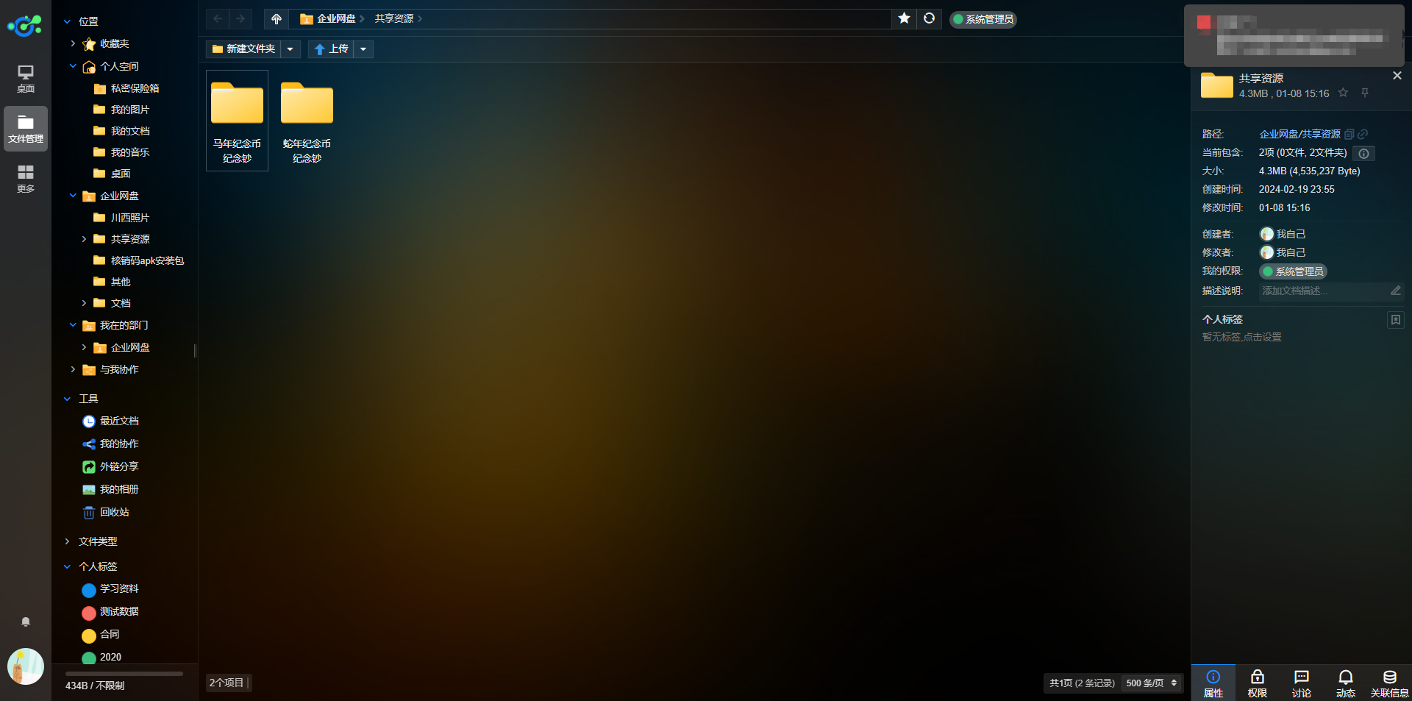Click the info icon next to 2项 count
Viewport: 1412px width, 701px height.
(x=1363, y=153)
